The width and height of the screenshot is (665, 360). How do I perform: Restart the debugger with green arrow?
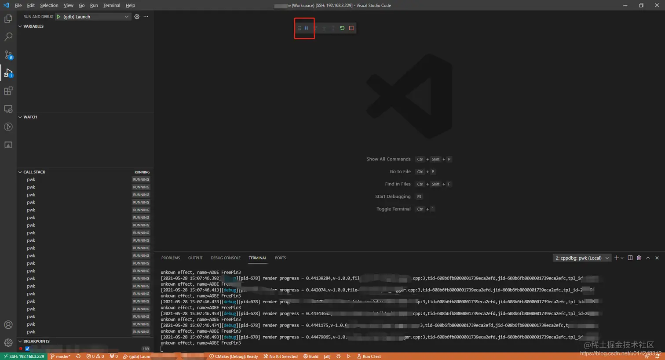pos(342,28)
